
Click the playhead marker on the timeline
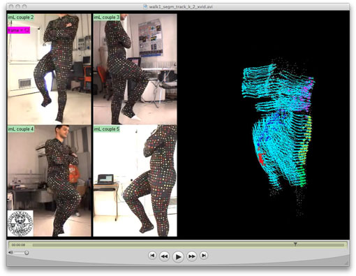click(295, 244)
